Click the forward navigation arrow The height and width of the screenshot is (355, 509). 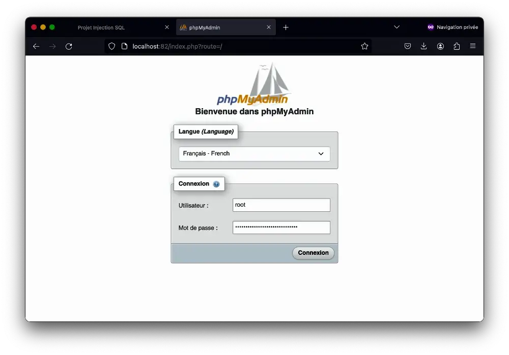(x=52, y=46)
